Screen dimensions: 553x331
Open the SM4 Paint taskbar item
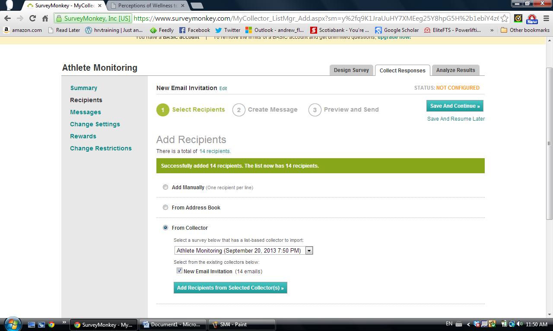[242, 325]
